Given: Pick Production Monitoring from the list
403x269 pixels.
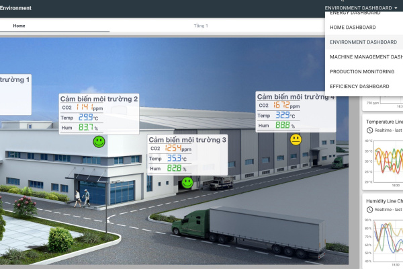Looking at the screenshot, I should pyautogui.click(x=363, y=71).
